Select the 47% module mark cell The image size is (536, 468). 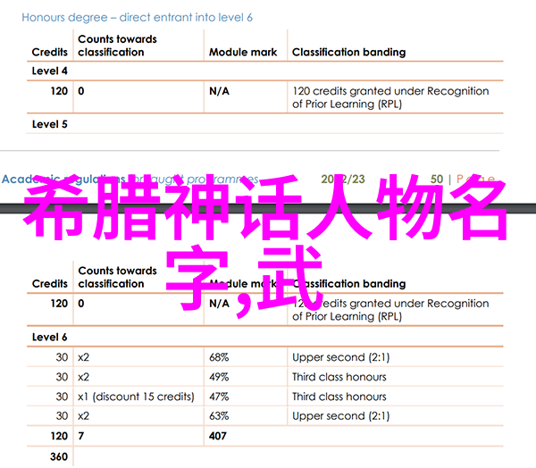219,397
